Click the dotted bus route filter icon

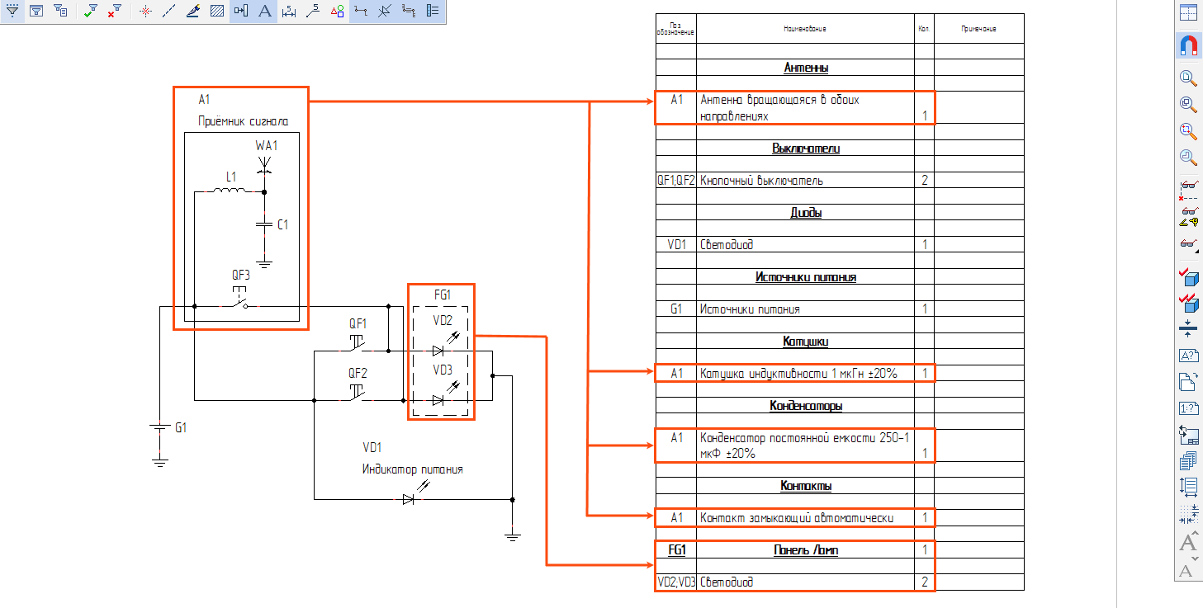point(409,11)
